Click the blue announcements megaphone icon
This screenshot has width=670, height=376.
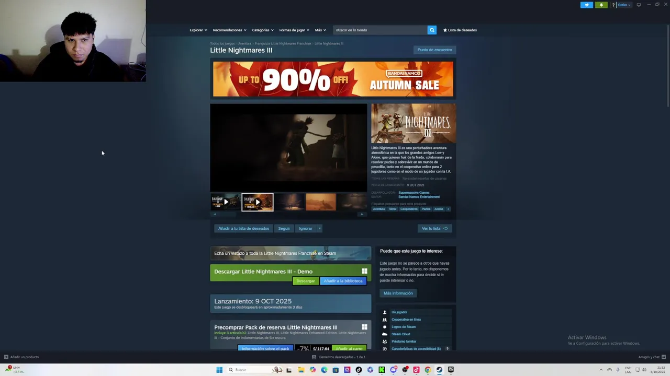[x=586, y=5]
